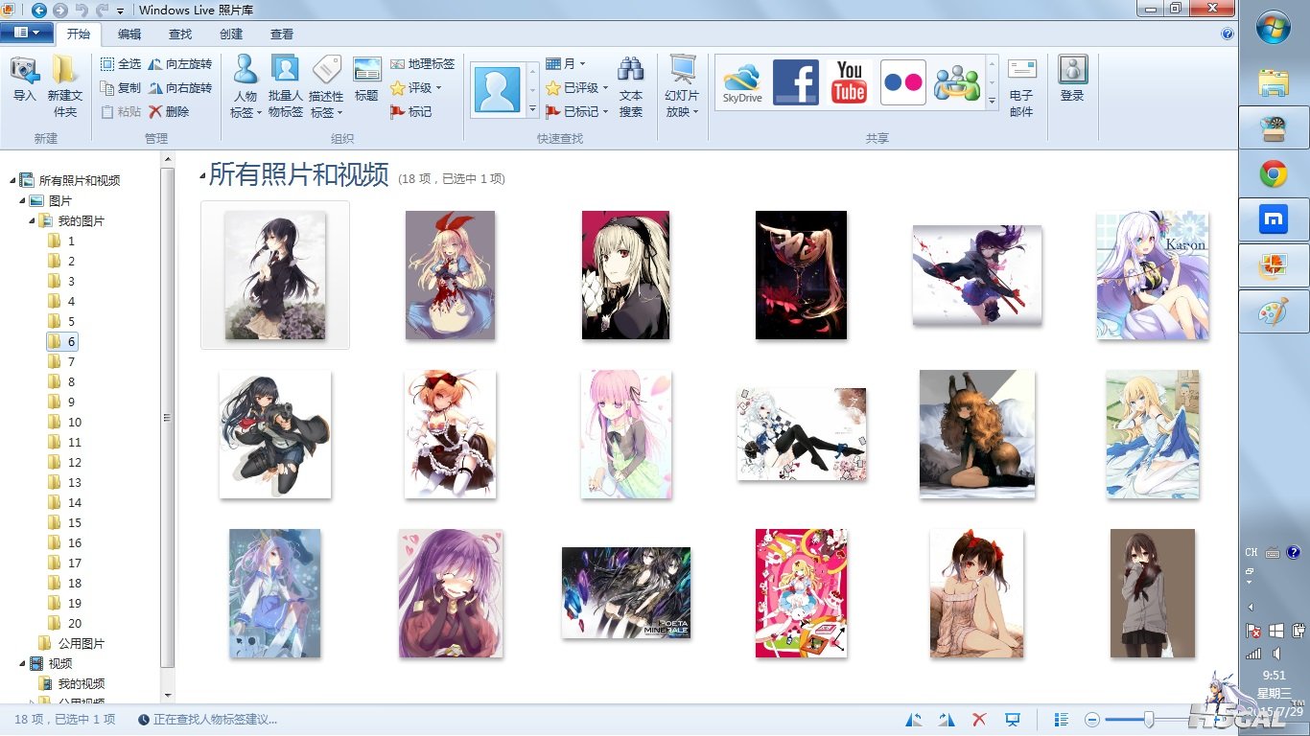Click the Geotag (地理标签) button
Screen dimensions: 1310x736
tap(422, 64)
